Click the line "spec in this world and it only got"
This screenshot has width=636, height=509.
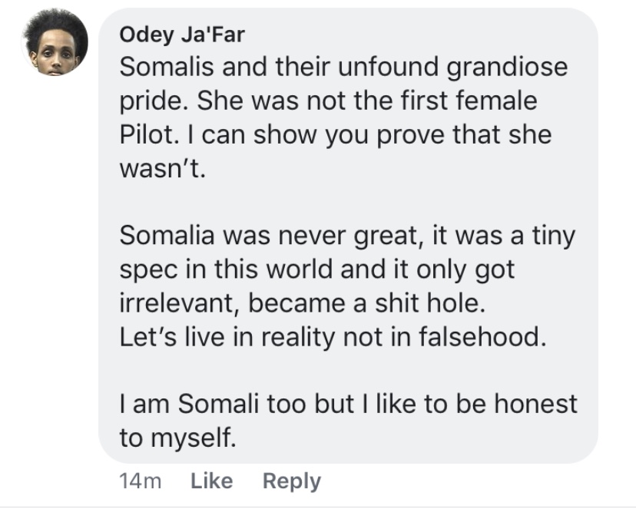pos(317,269)
